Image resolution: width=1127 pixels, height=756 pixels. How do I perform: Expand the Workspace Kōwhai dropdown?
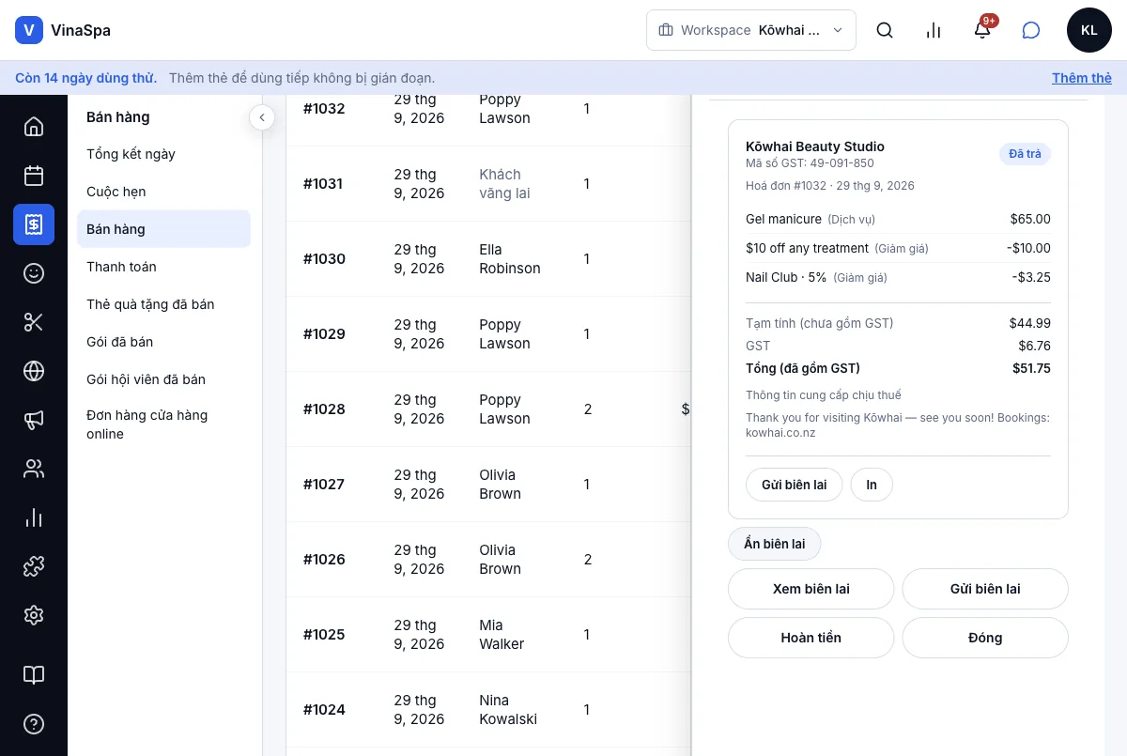point(751,30)
